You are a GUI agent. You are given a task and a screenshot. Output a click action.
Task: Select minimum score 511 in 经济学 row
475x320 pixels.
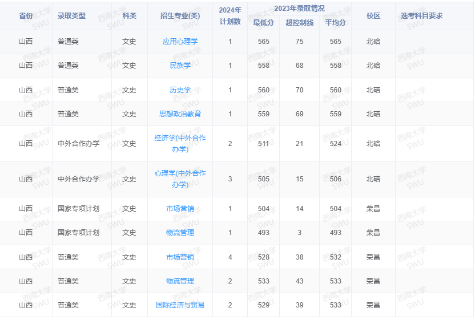[264, 144]
